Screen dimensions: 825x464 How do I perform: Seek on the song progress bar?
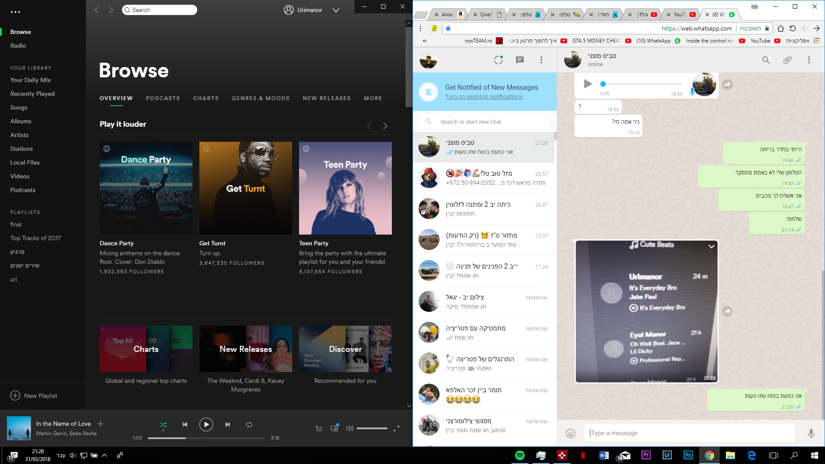[206, 438]
